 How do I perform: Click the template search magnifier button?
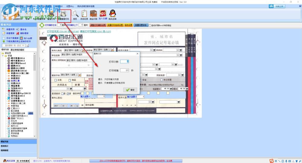tap(27, 45)
